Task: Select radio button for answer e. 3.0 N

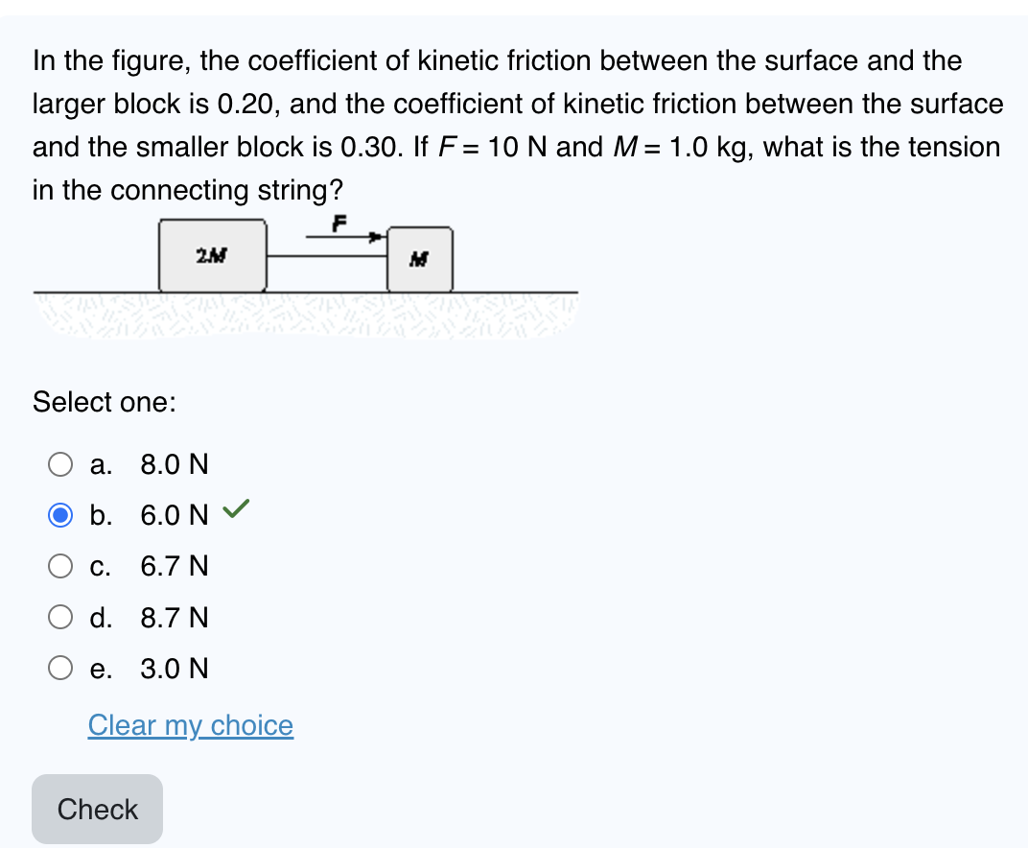Action: 59,668
